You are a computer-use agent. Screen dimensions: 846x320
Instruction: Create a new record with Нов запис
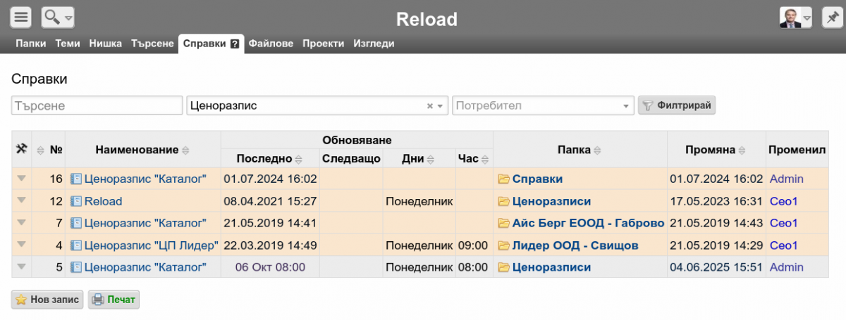[47, 300]
